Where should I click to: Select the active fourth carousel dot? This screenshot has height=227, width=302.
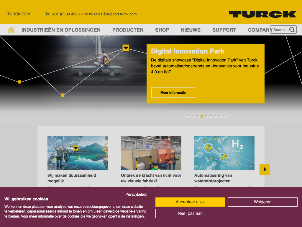[x=202, y=116]
